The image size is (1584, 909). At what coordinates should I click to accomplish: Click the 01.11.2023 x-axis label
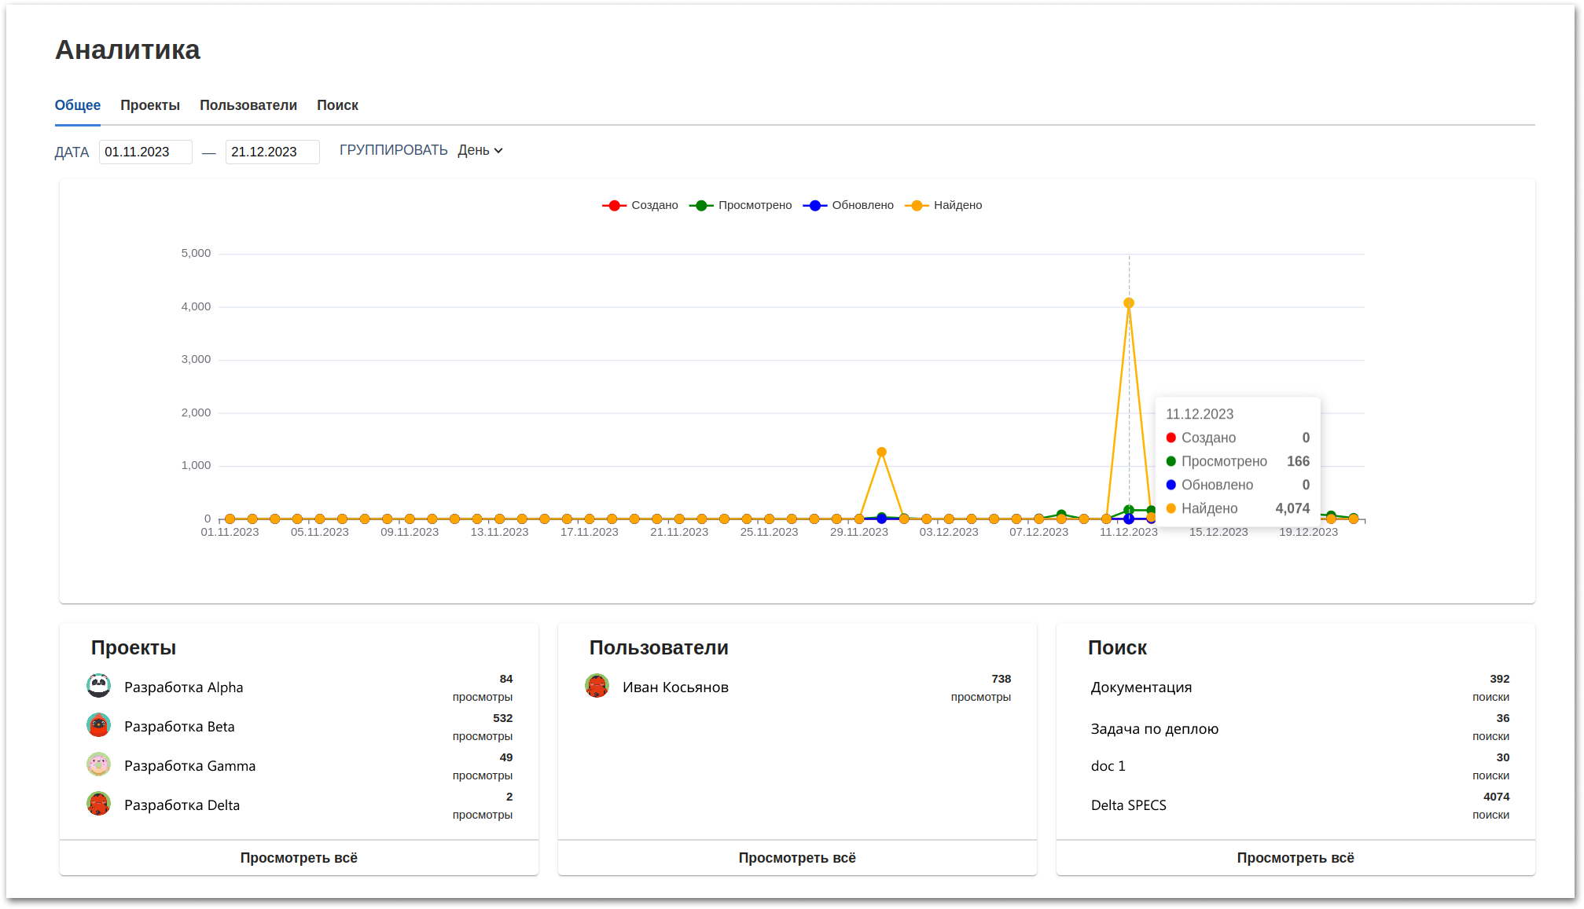pos(230,532)
